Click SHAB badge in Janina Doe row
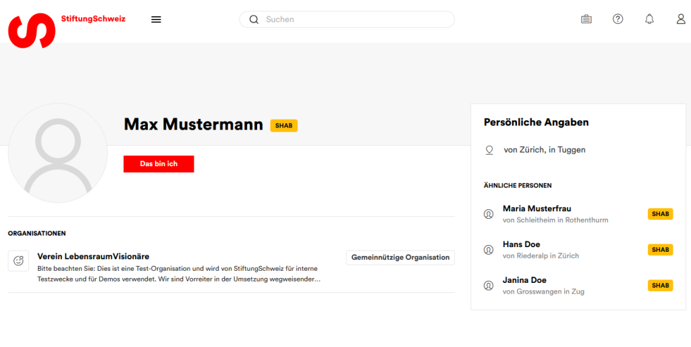691x347 pixels. [660, 286]
